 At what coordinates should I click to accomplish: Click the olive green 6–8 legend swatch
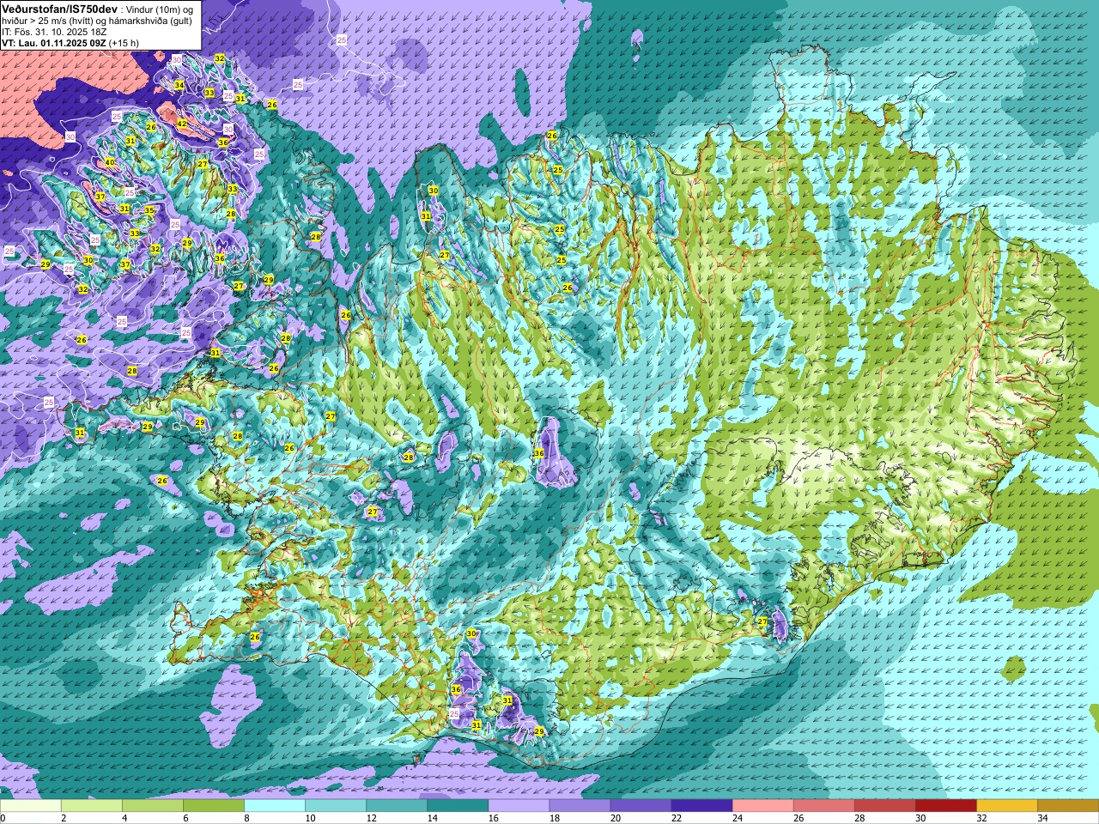214,806
